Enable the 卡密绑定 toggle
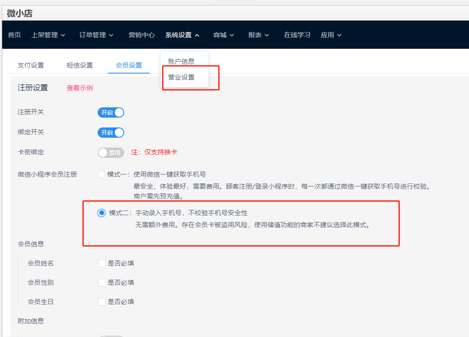Viewport: 469px width, 337px height. point(111,153)
